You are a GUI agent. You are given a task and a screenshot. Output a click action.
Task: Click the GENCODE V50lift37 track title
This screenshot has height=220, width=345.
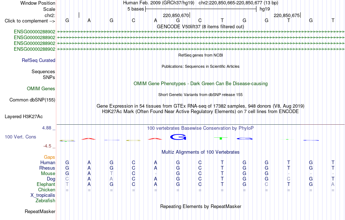tap(200, 26)
